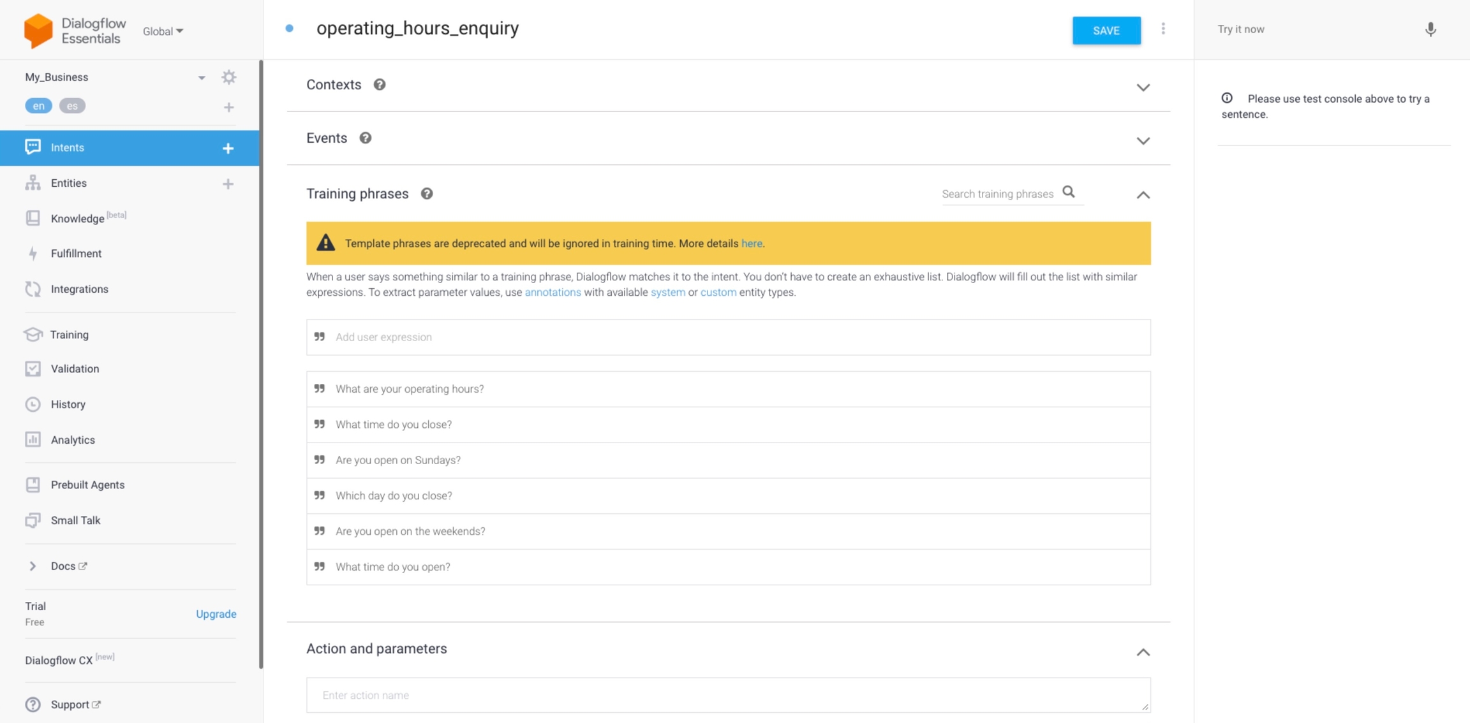Click the SAVE button

(1106, 30)
